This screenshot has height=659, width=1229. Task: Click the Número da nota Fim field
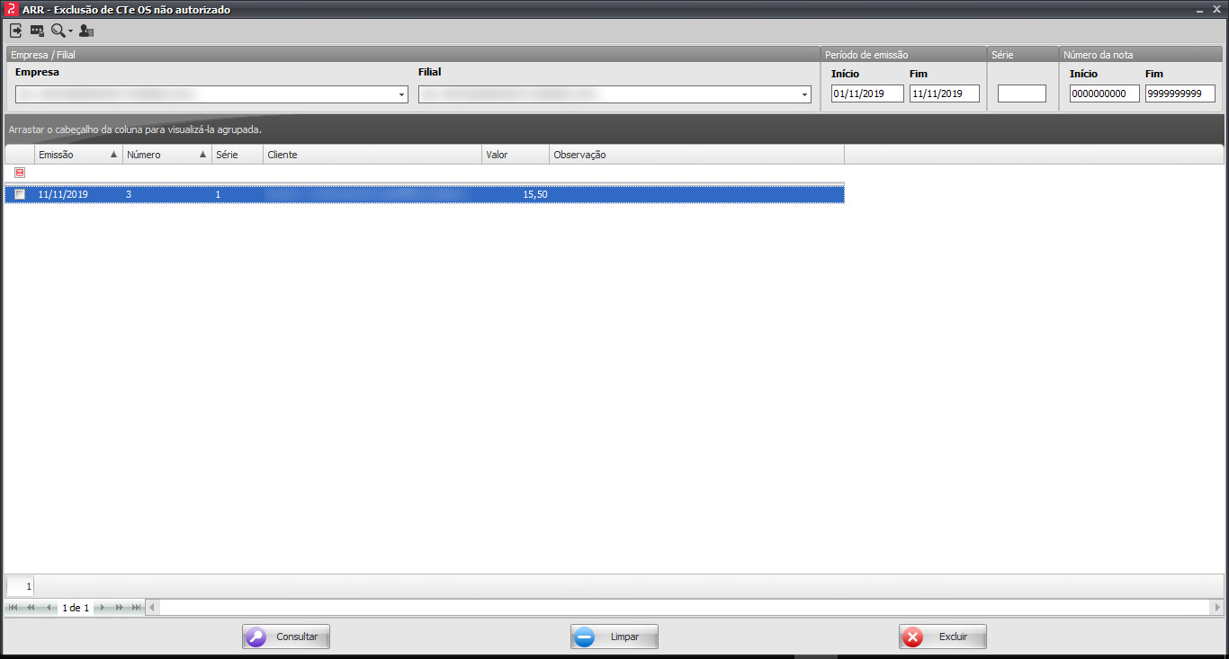(1180, 94)
